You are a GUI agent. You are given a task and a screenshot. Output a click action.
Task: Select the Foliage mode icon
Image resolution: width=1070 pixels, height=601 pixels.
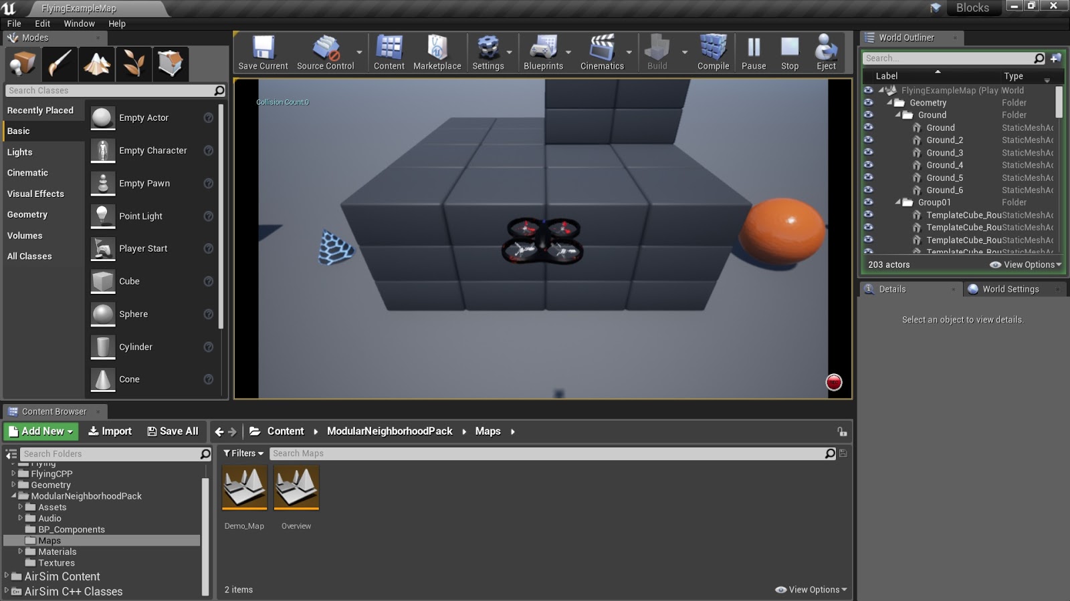coord(134,64)
